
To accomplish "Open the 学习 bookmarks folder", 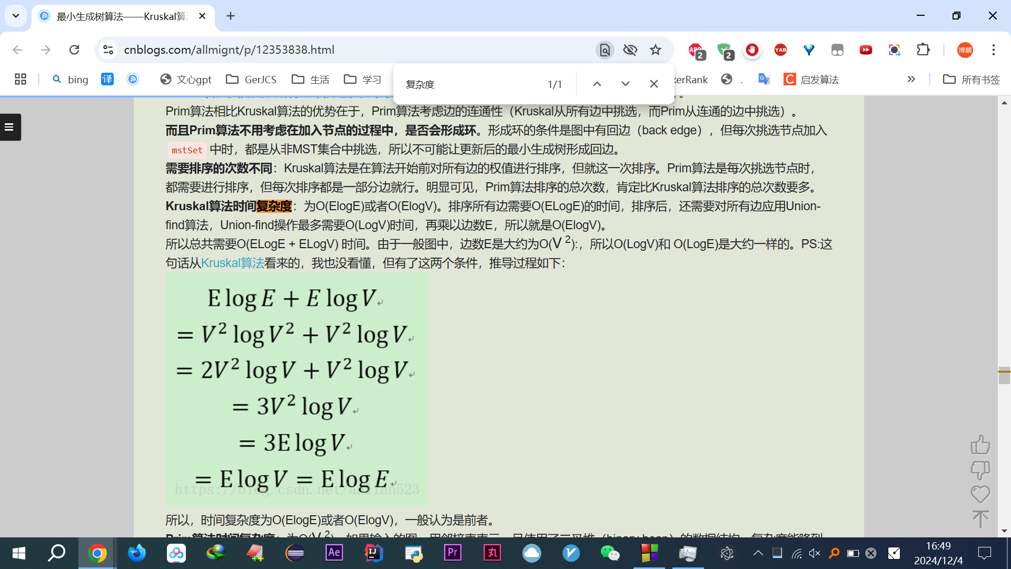I will coord(363,79).
